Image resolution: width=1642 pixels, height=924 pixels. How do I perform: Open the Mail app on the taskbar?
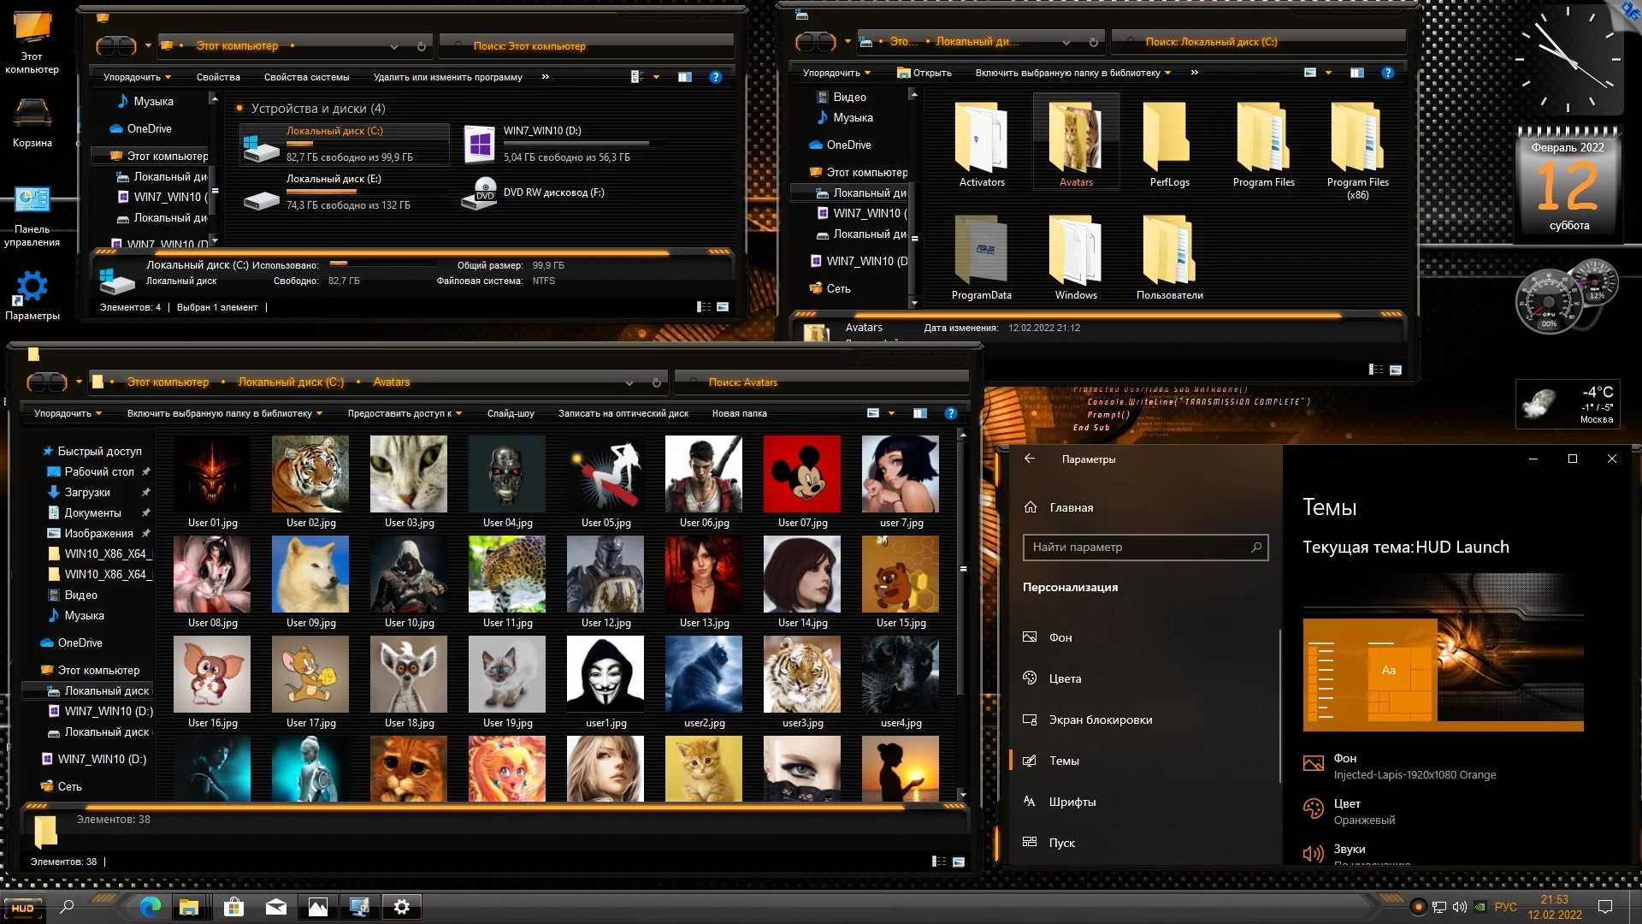point(275,907)
